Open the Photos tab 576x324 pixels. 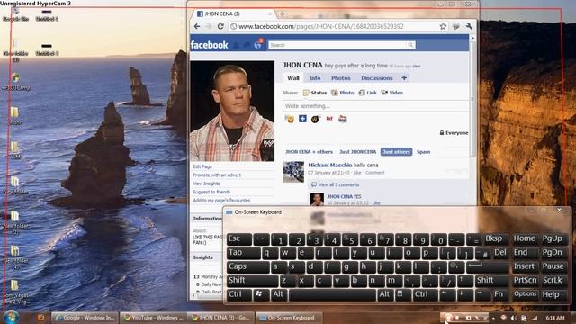(341, 78)
